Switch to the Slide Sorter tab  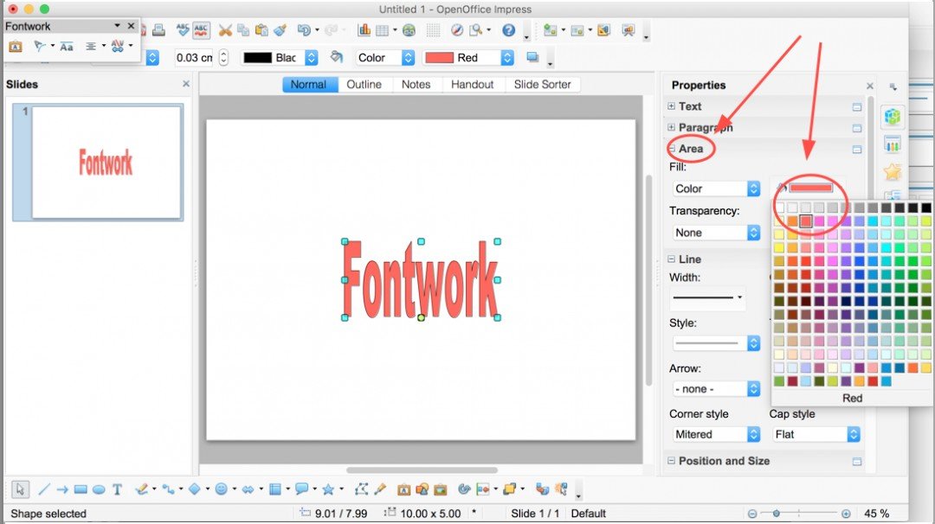(543, 84)
